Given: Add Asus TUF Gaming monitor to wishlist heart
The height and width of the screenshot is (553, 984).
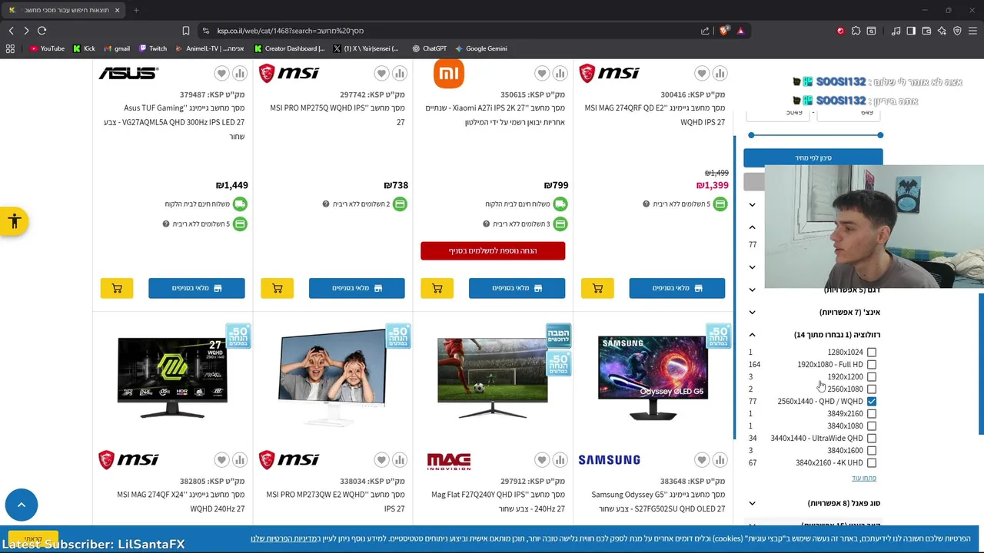Looking at the screenshot, I should [221, 73].
